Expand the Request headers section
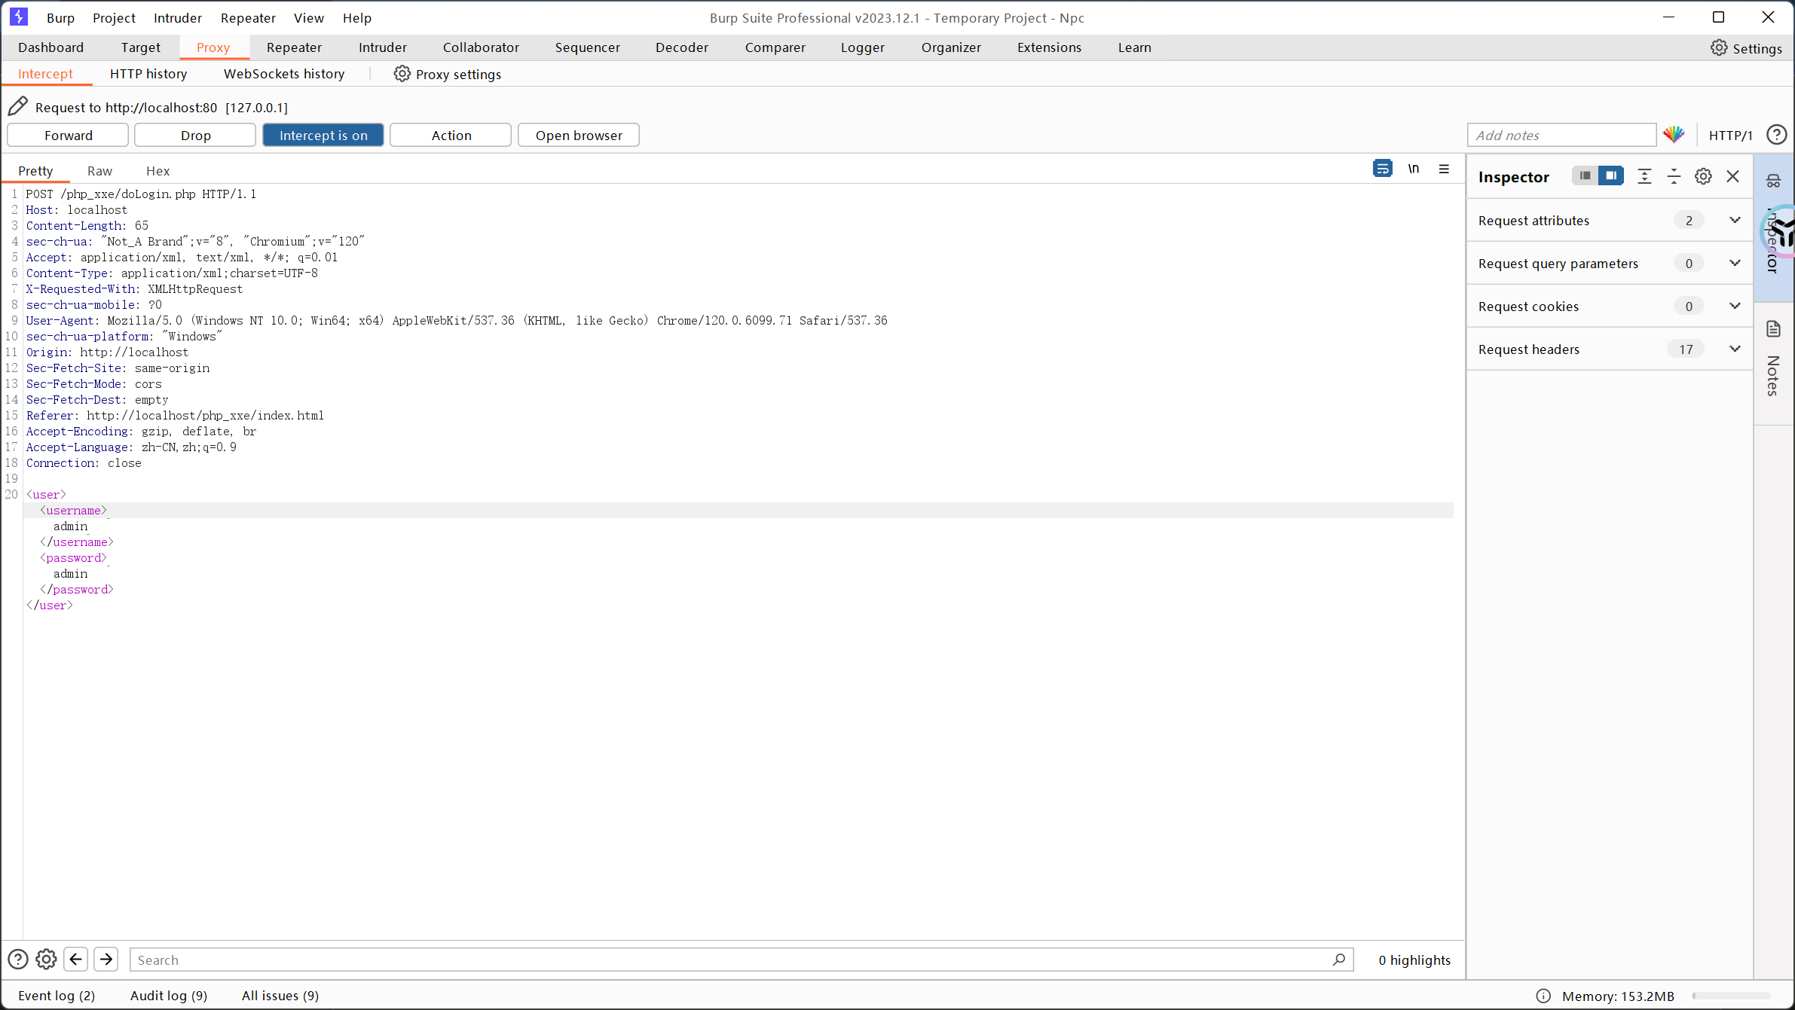The height and width of the screenshot is (1010, 1795). click(x=1734, y=349)
